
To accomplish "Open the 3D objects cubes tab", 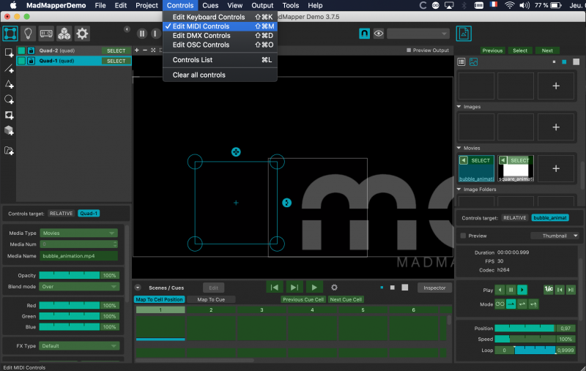I will (x=64, y=34).
